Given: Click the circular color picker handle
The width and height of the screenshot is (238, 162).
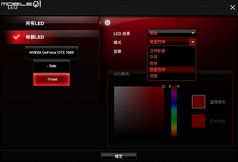Looking at the screenshot, I should (164, 86).
